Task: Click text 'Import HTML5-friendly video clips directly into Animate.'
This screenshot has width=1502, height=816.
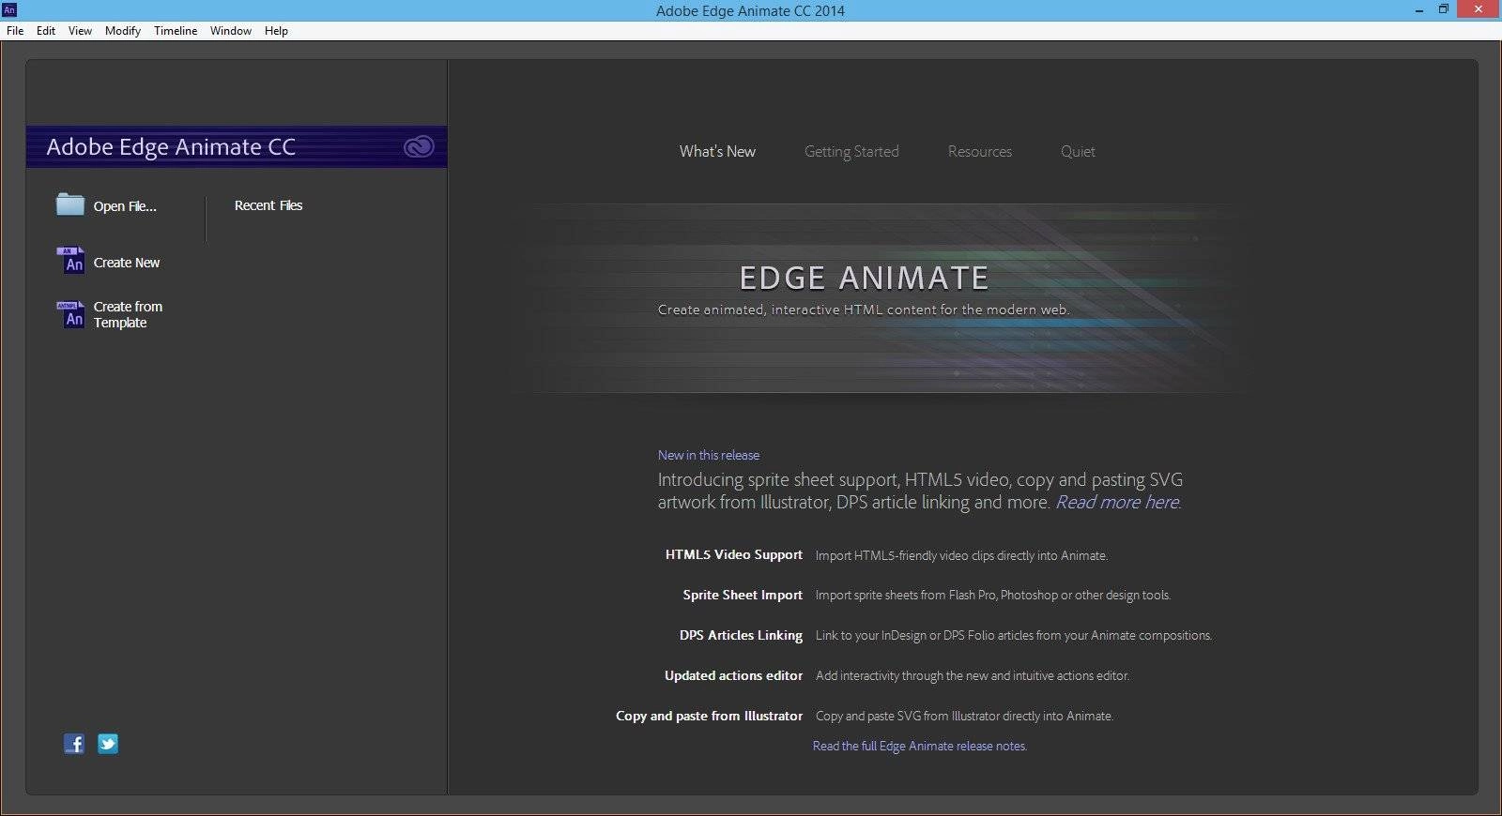Action: [961, 555]
